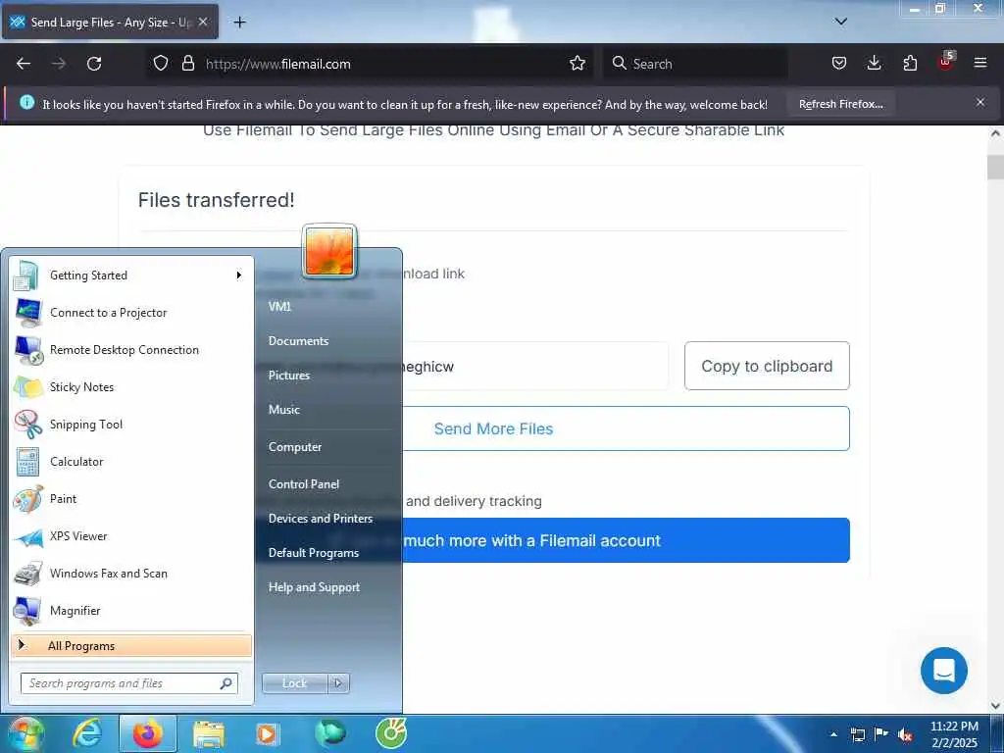The width and height of the screenshot is (1004, 753).
Task: Open the extensions puzzle icon
Action: (x=910, y=64)
